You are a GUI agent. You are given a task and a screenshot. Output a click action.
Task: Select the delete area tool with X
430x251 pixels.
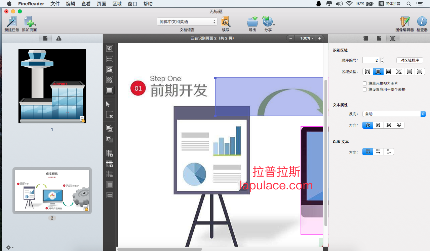point(109,115)
